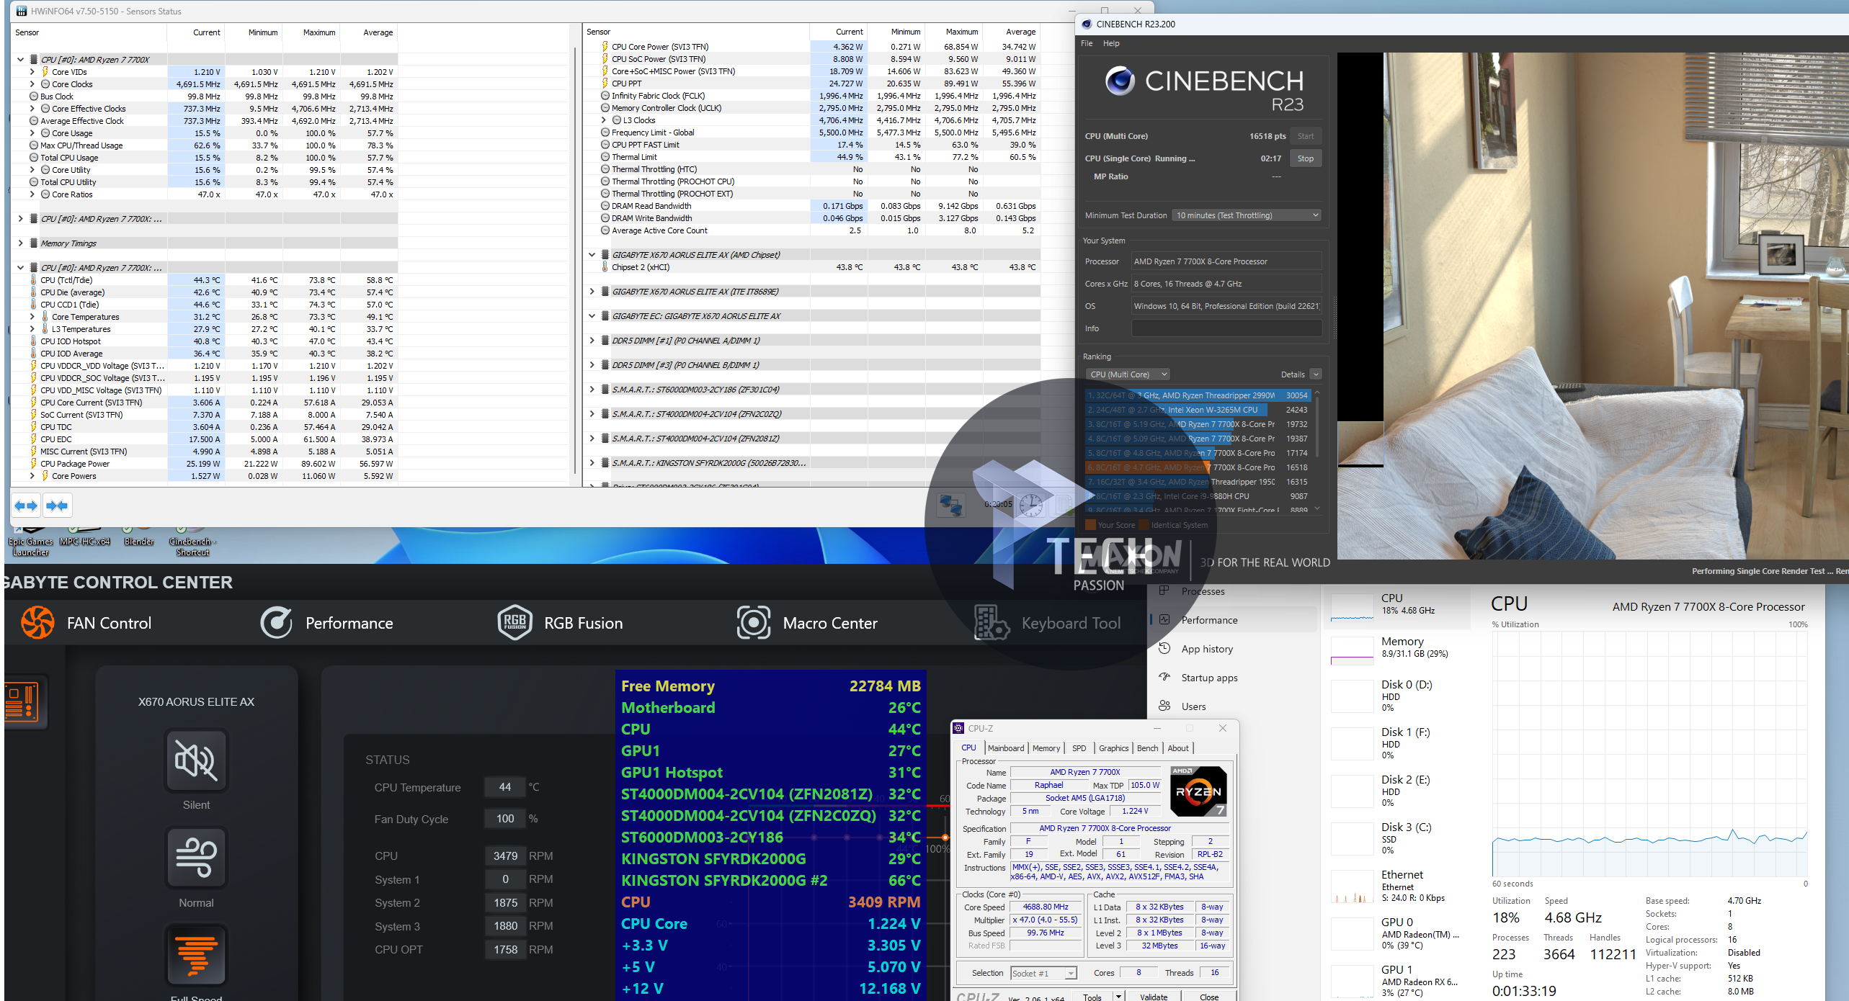Open CPU (Multi Core) ranking dropdown
This screenshot has width=1849, height=1001.
point(1127,374)
